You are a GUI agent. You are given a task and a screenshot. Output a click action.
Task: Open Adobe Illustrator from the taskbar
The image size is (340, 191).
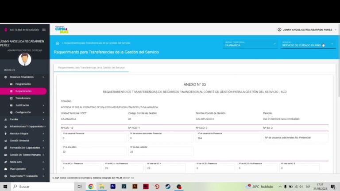(x=135, y=187)
